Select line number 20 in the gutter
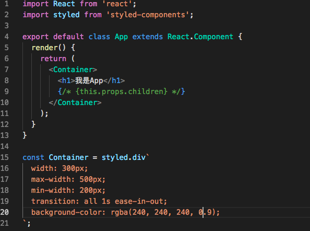Screen dimensions: 310x231 pos(5,212)
